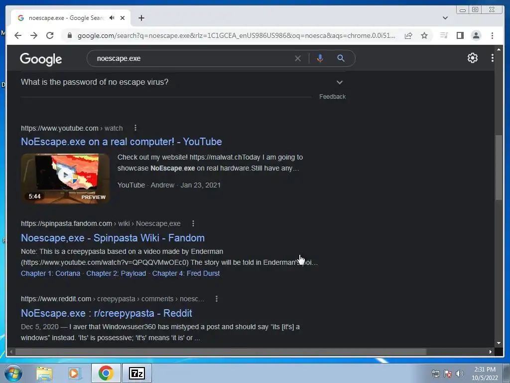Click the page scroll-up arrow
The height and width of the screenshot is (383, 510).
[x=499, y=49]
